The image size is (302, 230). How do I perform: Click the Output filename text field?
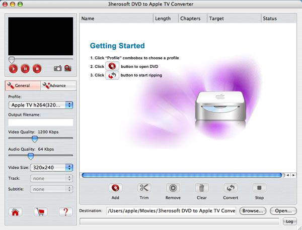41,123
